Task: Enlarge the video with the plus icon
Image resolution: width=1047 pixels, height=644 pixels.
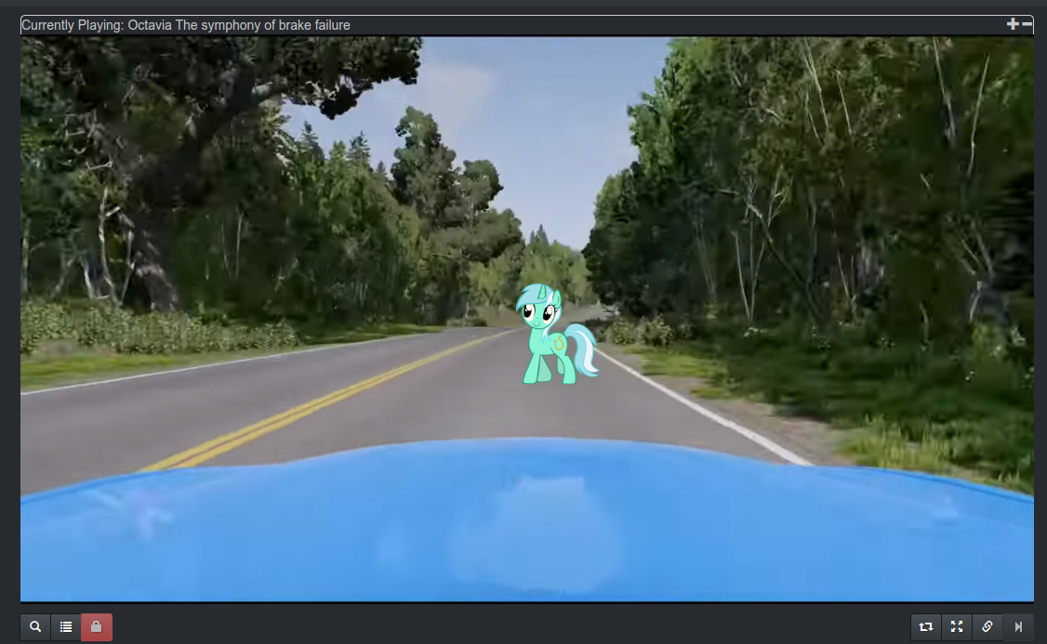Action: pos(1013,24)
